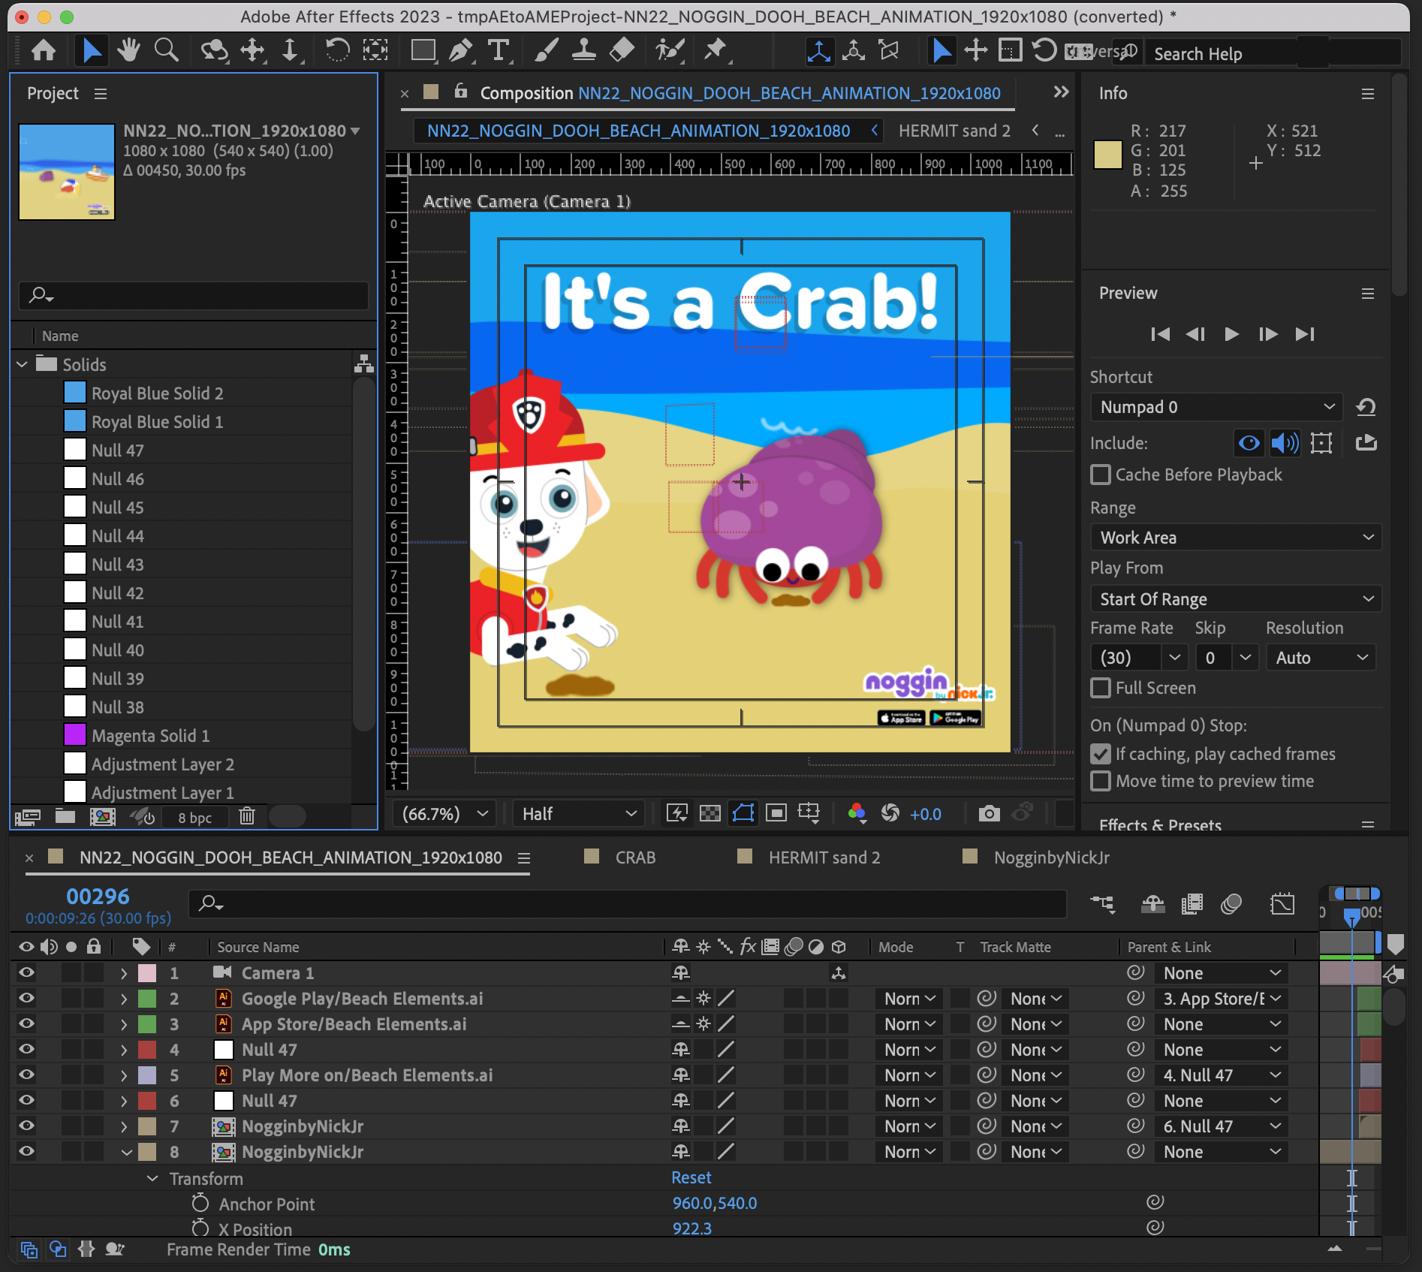The image size is (1422, 1272).
Task: Select the Puppet Pin tool
Action: (x=716, y=51)
